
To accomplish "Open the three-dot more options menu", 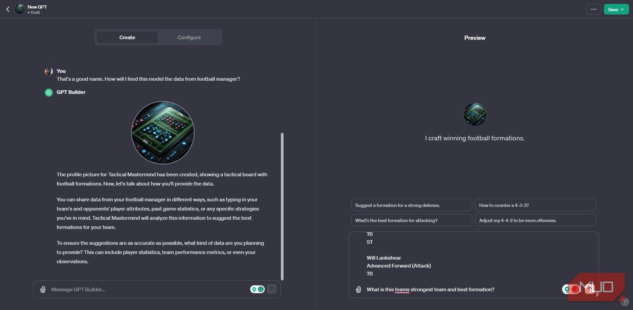I will (x=593, y=9).
